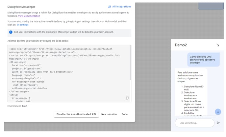This screenshot has height=137, width=226.
Task: Start a New session
Action: click(x=109, y=114)
